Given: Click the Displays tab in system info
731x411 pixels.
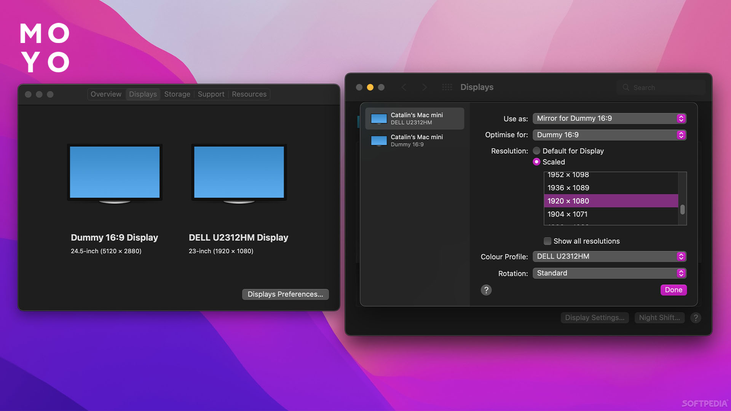Looking at the screenshot, I should (143, 93).
